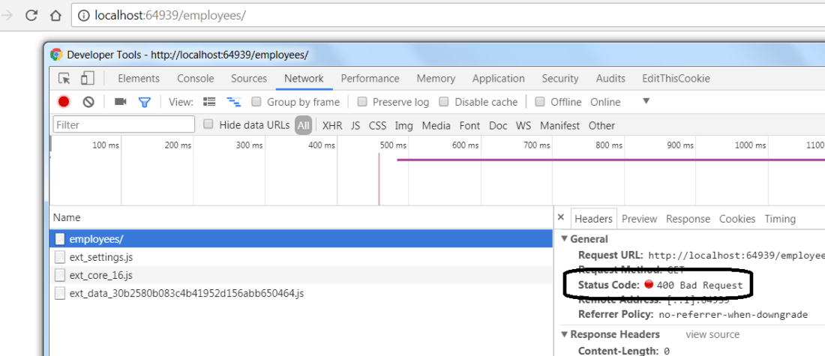This screenshot has width=825, height=356.
Task: Show the network overview waterfall icon
Action: (x=234, y=102)
